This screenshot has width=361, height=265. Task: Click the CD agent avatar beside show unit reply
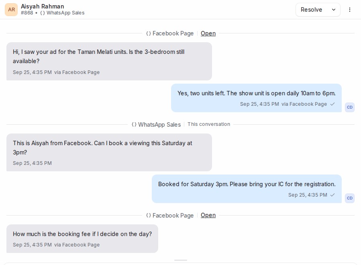(349, 107)
